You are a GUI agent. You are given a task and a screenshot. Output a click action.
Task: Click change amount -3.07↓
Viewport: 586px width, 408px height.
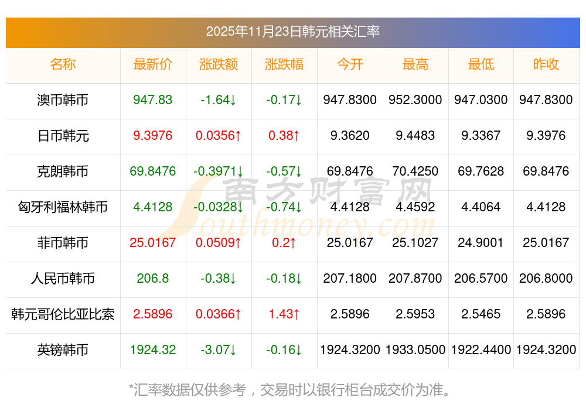pos(219,350)
